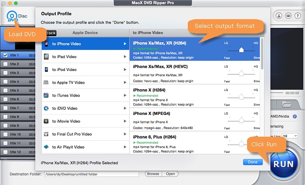Click the AMD/Nvidia info icon
Viewport: 305px width, 185px height.
point(295,116)
